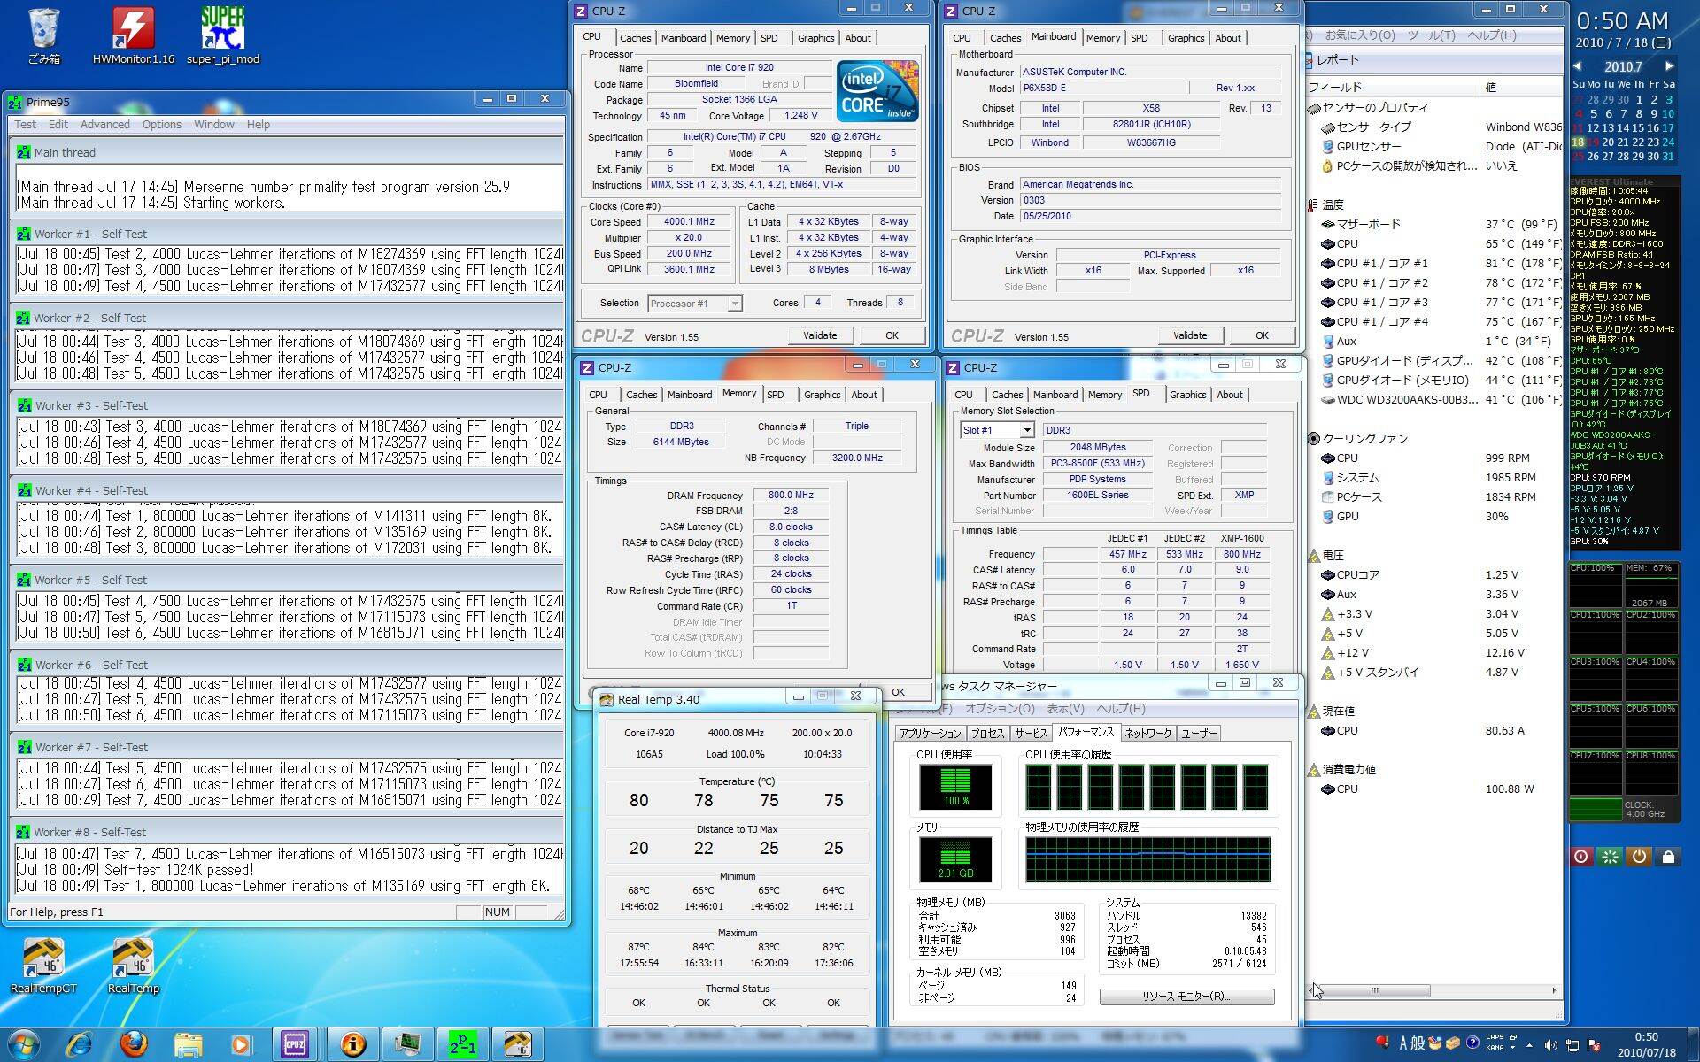Open Advanced menu in Prime95
The width and height of the screenshot is (1700, 1062).
[104, 125]
